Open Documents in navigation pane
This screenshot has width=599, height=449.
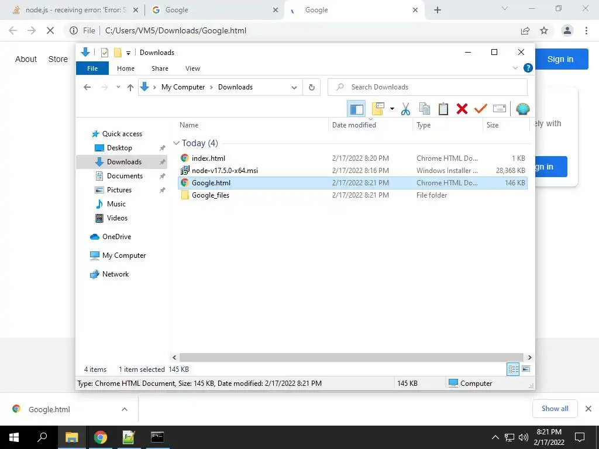[x=125, y=175]
